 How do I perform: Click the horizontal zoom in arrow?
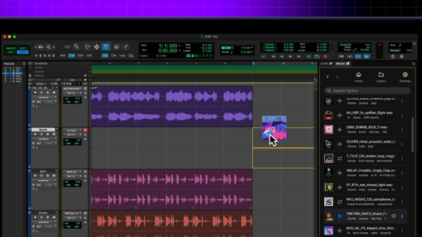point(54,47)
